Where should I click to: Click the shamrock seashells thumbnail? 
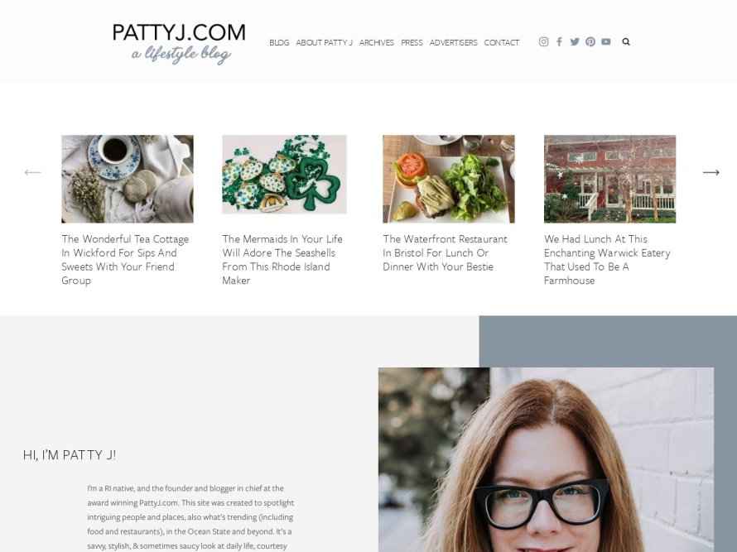tap(284, 175)
